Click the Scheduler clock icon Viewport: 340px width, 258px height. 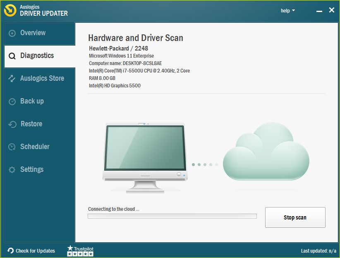pyautogui.click(x=12, y=147)
